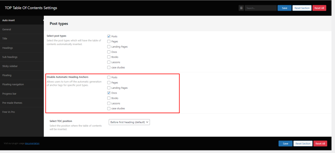Open the Floating settings section

[22, 75]
